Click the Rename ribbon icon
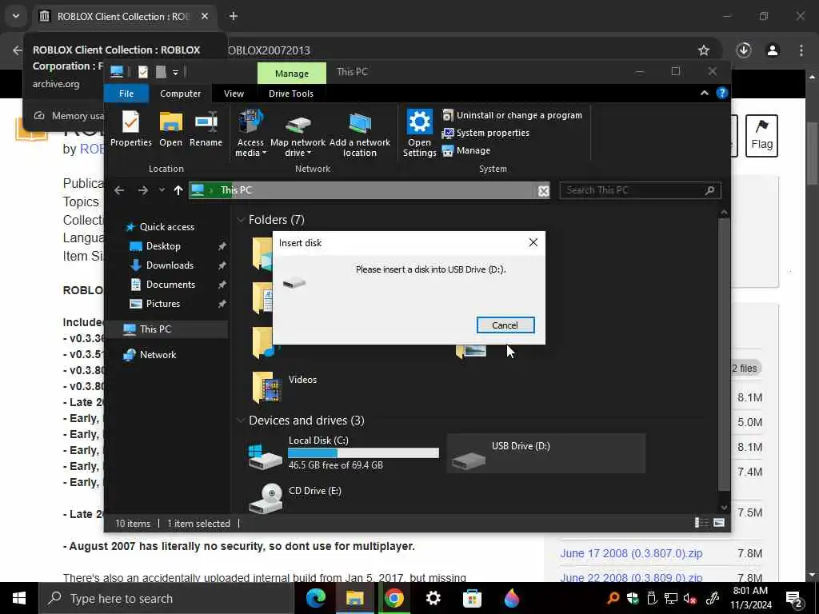The image size is (819, 614). 206,129
